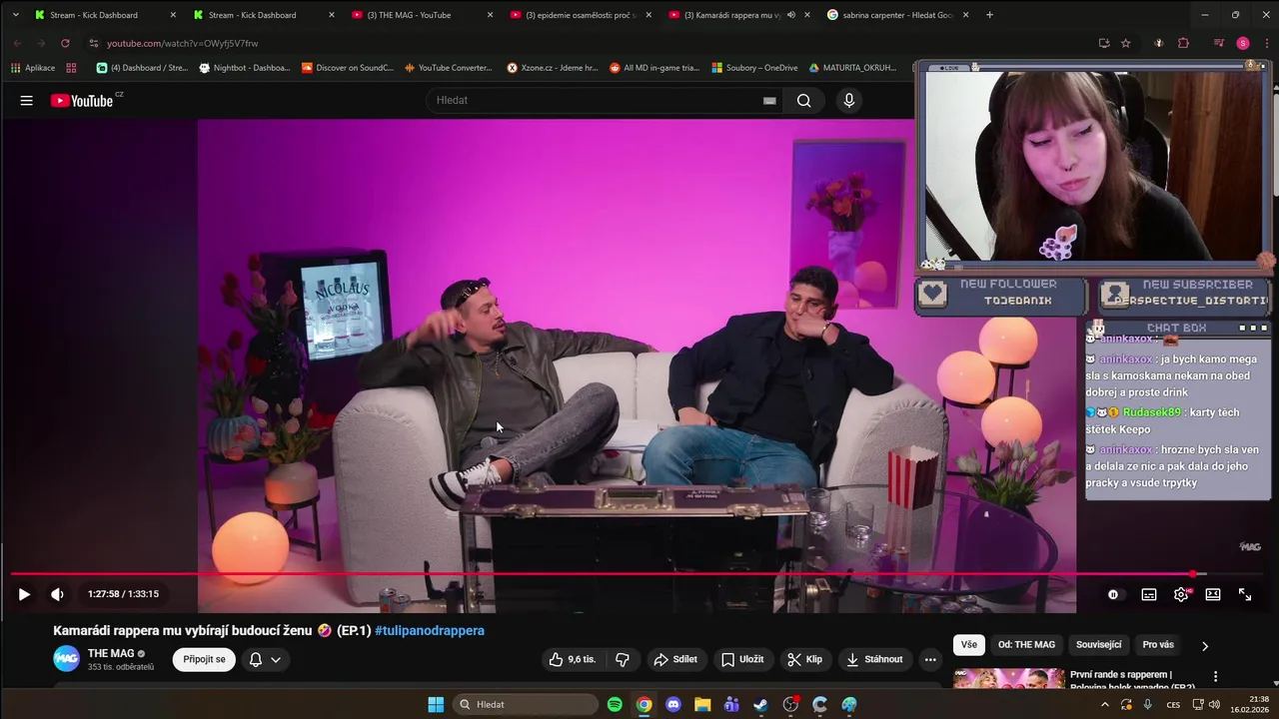Mute the Kamarádi rappera tab via speaker icon
This screenshot has width=1279, height=719.
[790, 15]
